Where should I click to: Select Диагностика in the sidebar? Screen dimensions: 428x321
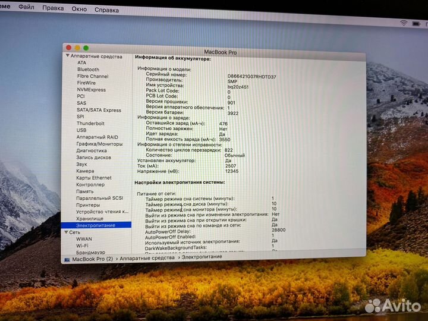[92, 150]
